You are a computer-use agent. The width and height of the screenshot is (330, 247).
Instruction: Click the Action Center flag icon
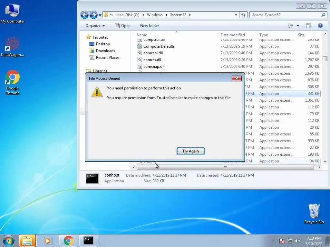[282, 241]
